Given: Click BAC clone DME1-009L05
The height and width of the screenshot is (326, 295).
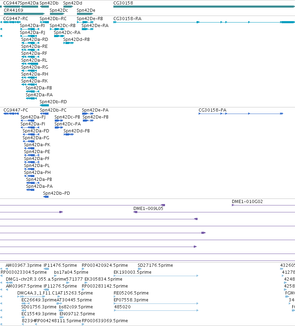Looking at the screenshot, I should click(148, 208).
